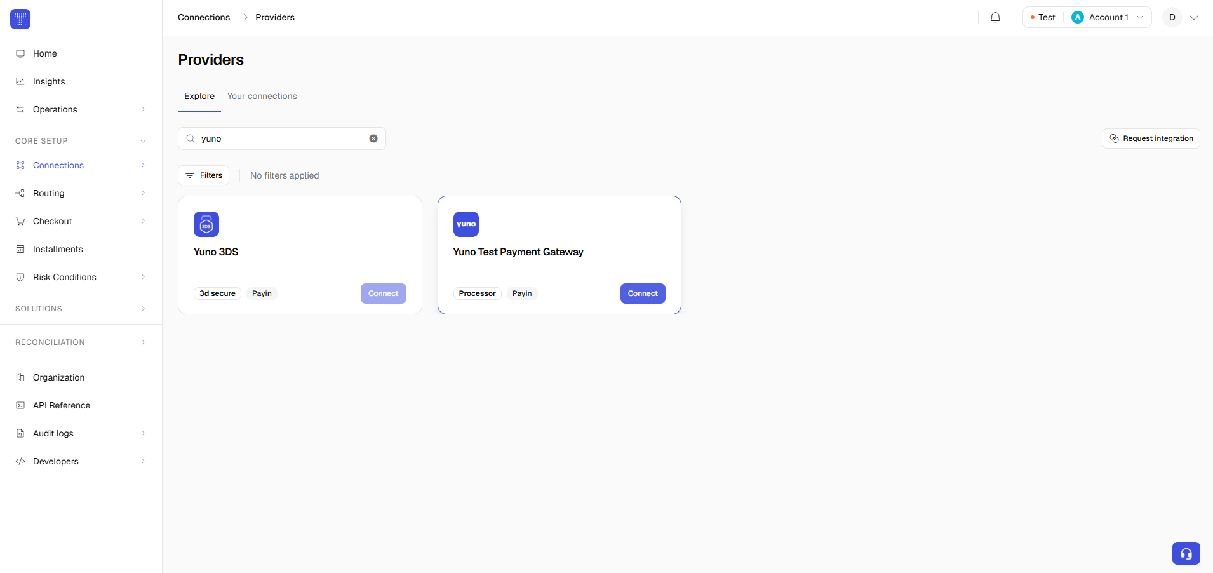The image size is (1213, 573).
Task: Click the Connections sidebar icon
Action: point(20,165)
